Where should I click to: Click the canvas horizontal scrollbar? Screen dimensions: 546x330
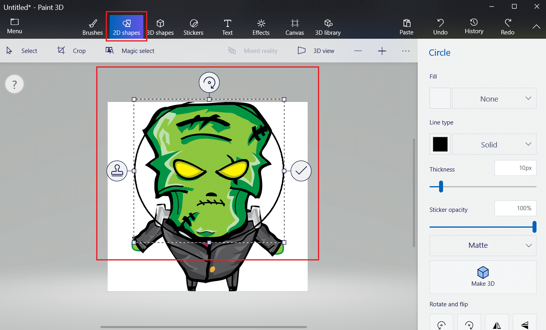[x=204, y=327]
